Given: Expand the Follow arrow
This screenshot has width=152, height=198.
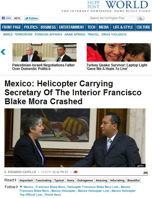Looking at the screenshot, I should point(17,187).
